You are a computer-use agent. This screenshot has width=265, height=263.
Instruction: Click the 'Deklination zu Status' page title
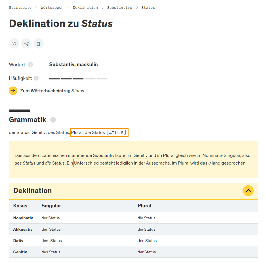pyautogui.click(x=61, y=23)
